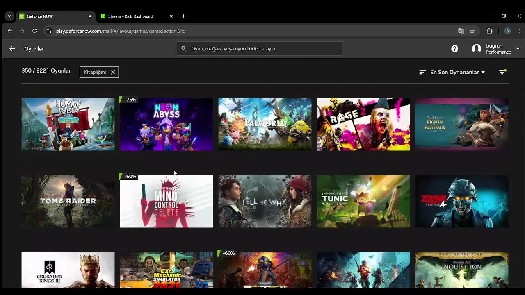Click the search magnifier icon

pyautogui.click(x=184, y=48)
